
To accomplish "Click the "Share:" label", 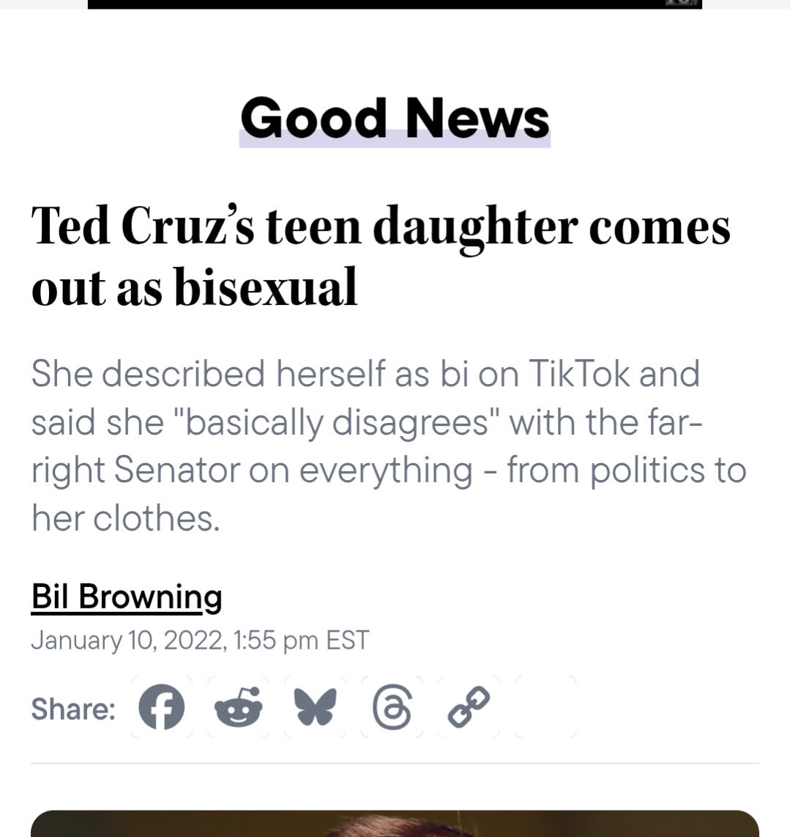I will [x=73, y=709].
